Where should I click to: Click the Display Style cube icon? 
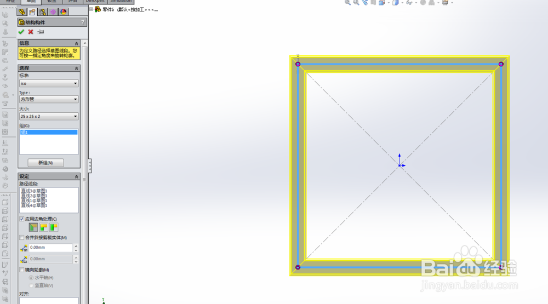click(x=395, y=2)
